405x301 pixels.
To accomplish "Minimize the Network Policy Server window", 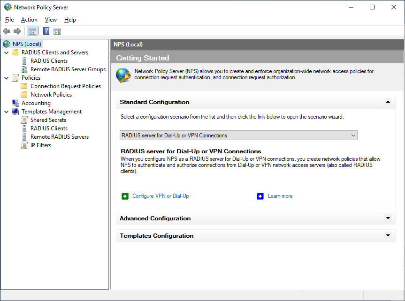I will point(351,7).
